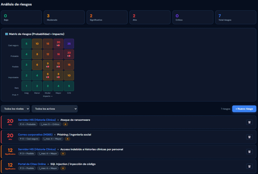Click the A badge on the Phishing row

coord(68,139)
